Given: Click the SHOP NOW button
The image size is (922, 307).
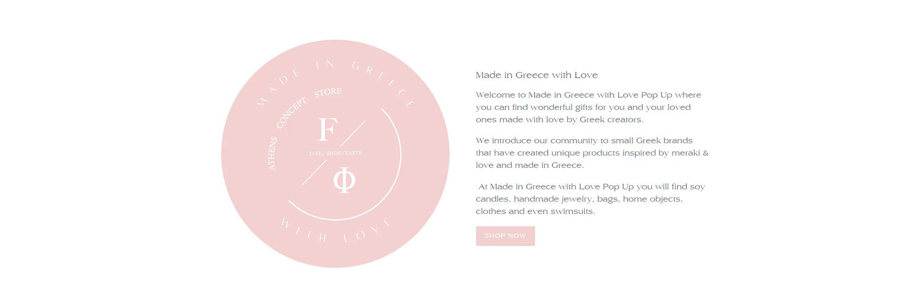Looking at the screenshot, I should [505, 236].
